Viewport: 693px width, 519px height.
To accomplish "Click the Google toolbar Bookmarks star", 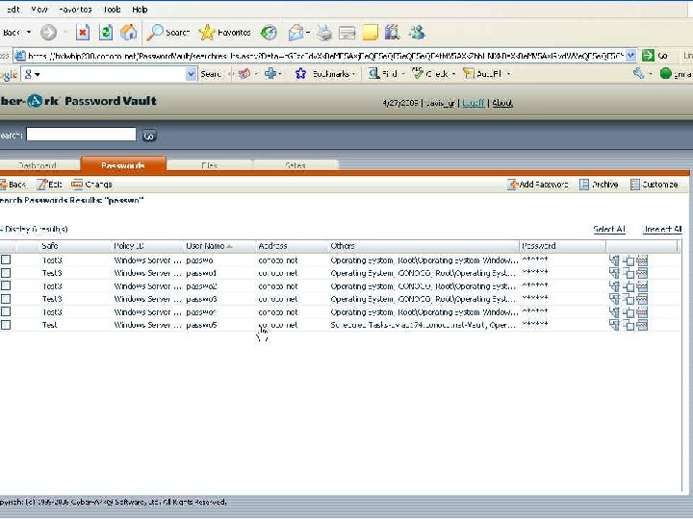I will point(300,74).
